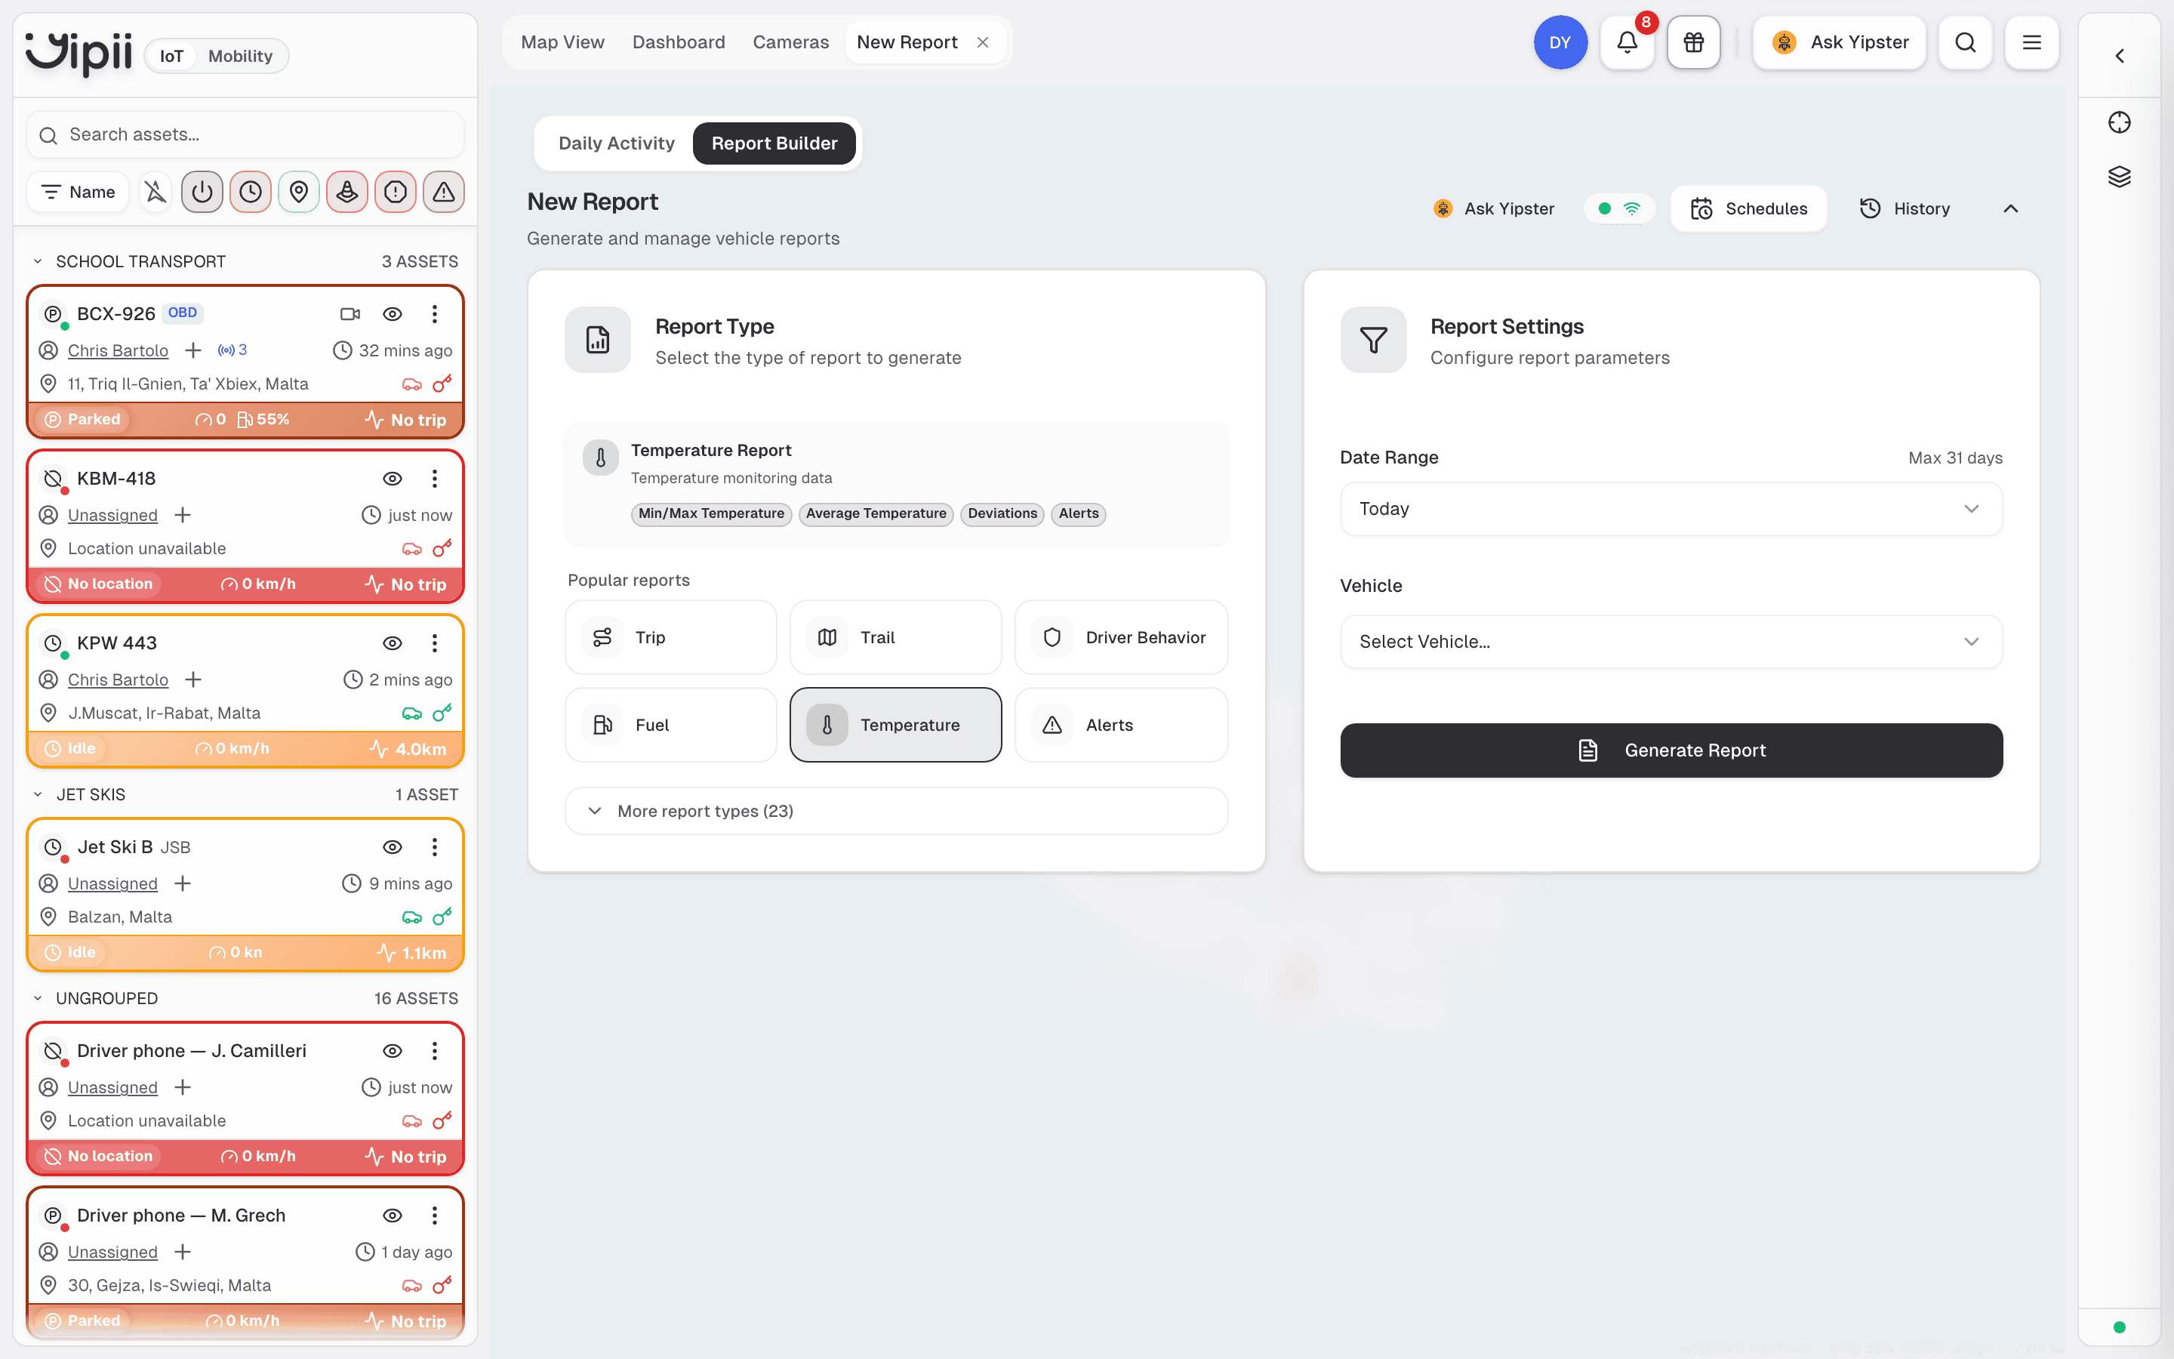This screenshot has height=1359, width=2174.
Task: Select the Fuel report type
Action: (x=670, y=725)
